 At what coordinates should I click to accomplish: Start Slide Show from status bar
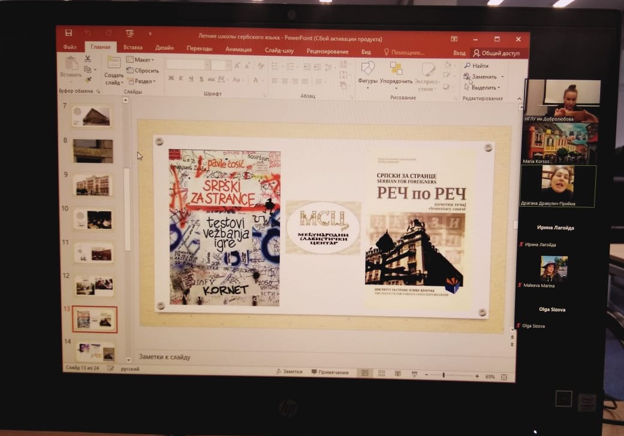[x=414, y=374]
